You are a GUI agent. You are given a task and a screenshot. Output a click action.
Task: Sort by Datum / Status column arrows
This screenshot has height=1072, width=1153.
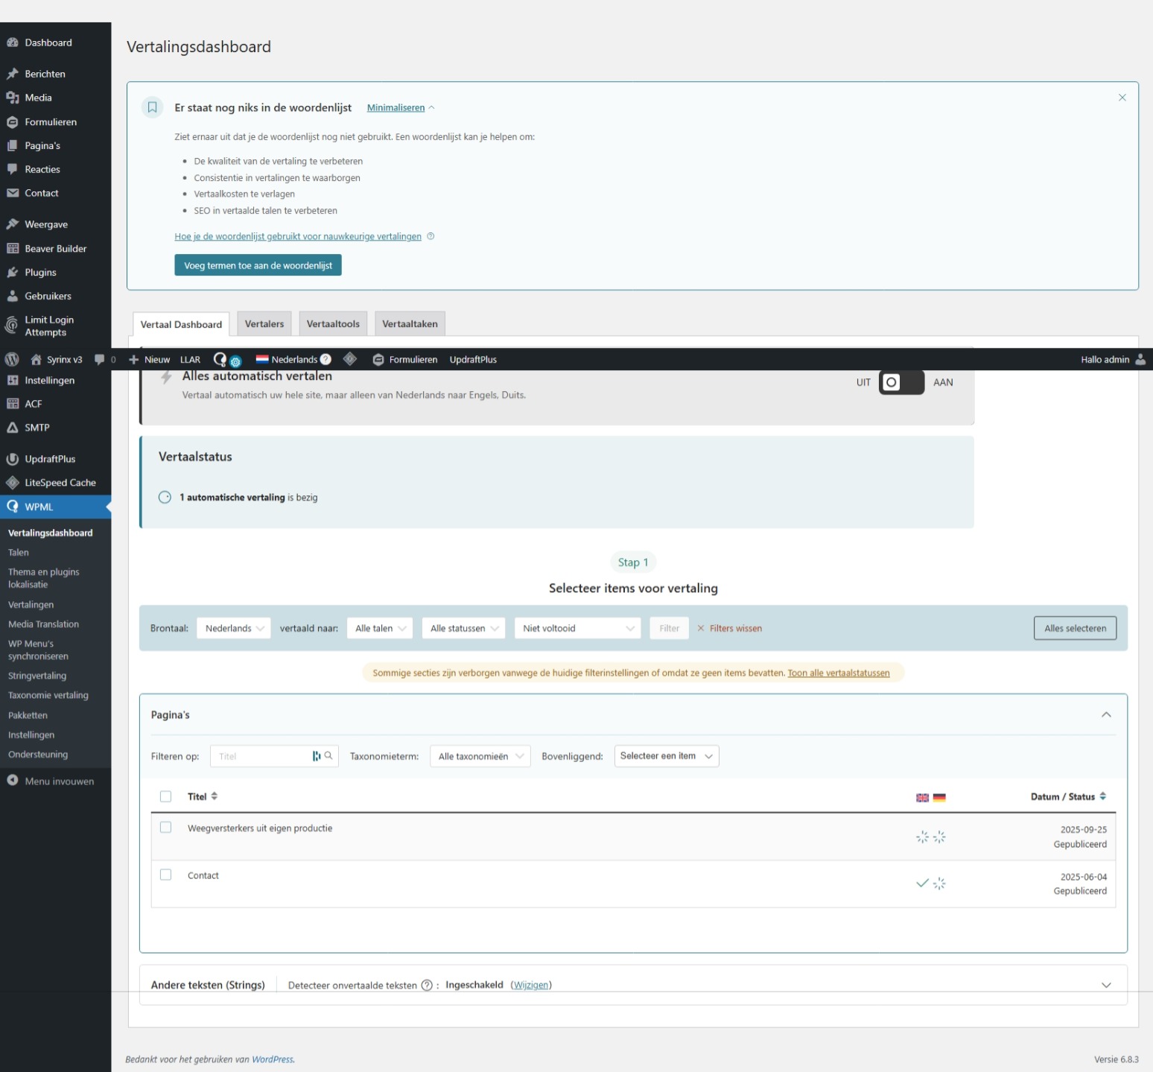tap(1102, 796)
